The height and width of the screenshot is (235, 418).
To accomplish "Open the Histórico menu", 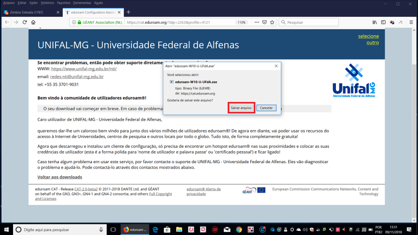I will (47, 3).
